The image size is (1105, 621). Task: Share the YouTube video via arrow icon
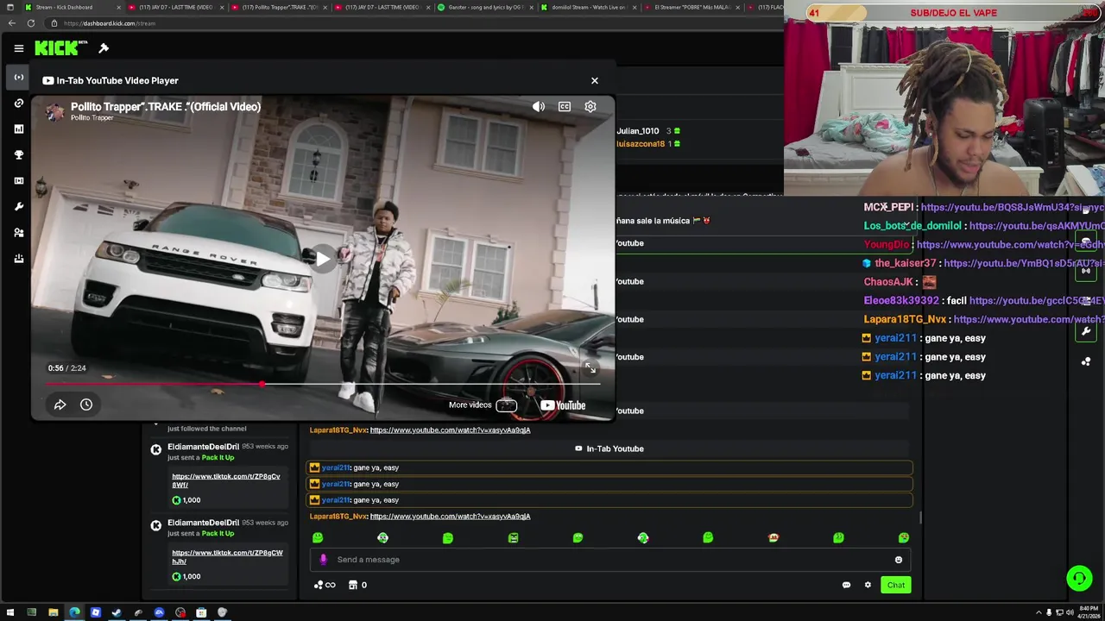pyautogui.click(x=60, y=405)
